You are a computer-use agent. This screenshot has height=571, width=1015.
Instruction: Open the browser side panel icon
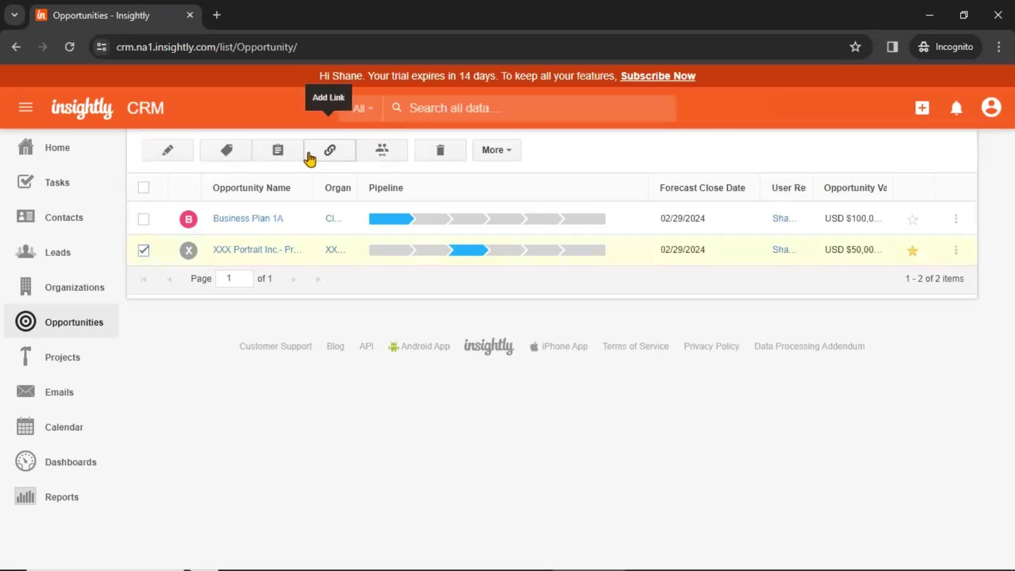[x=892, y=47]
